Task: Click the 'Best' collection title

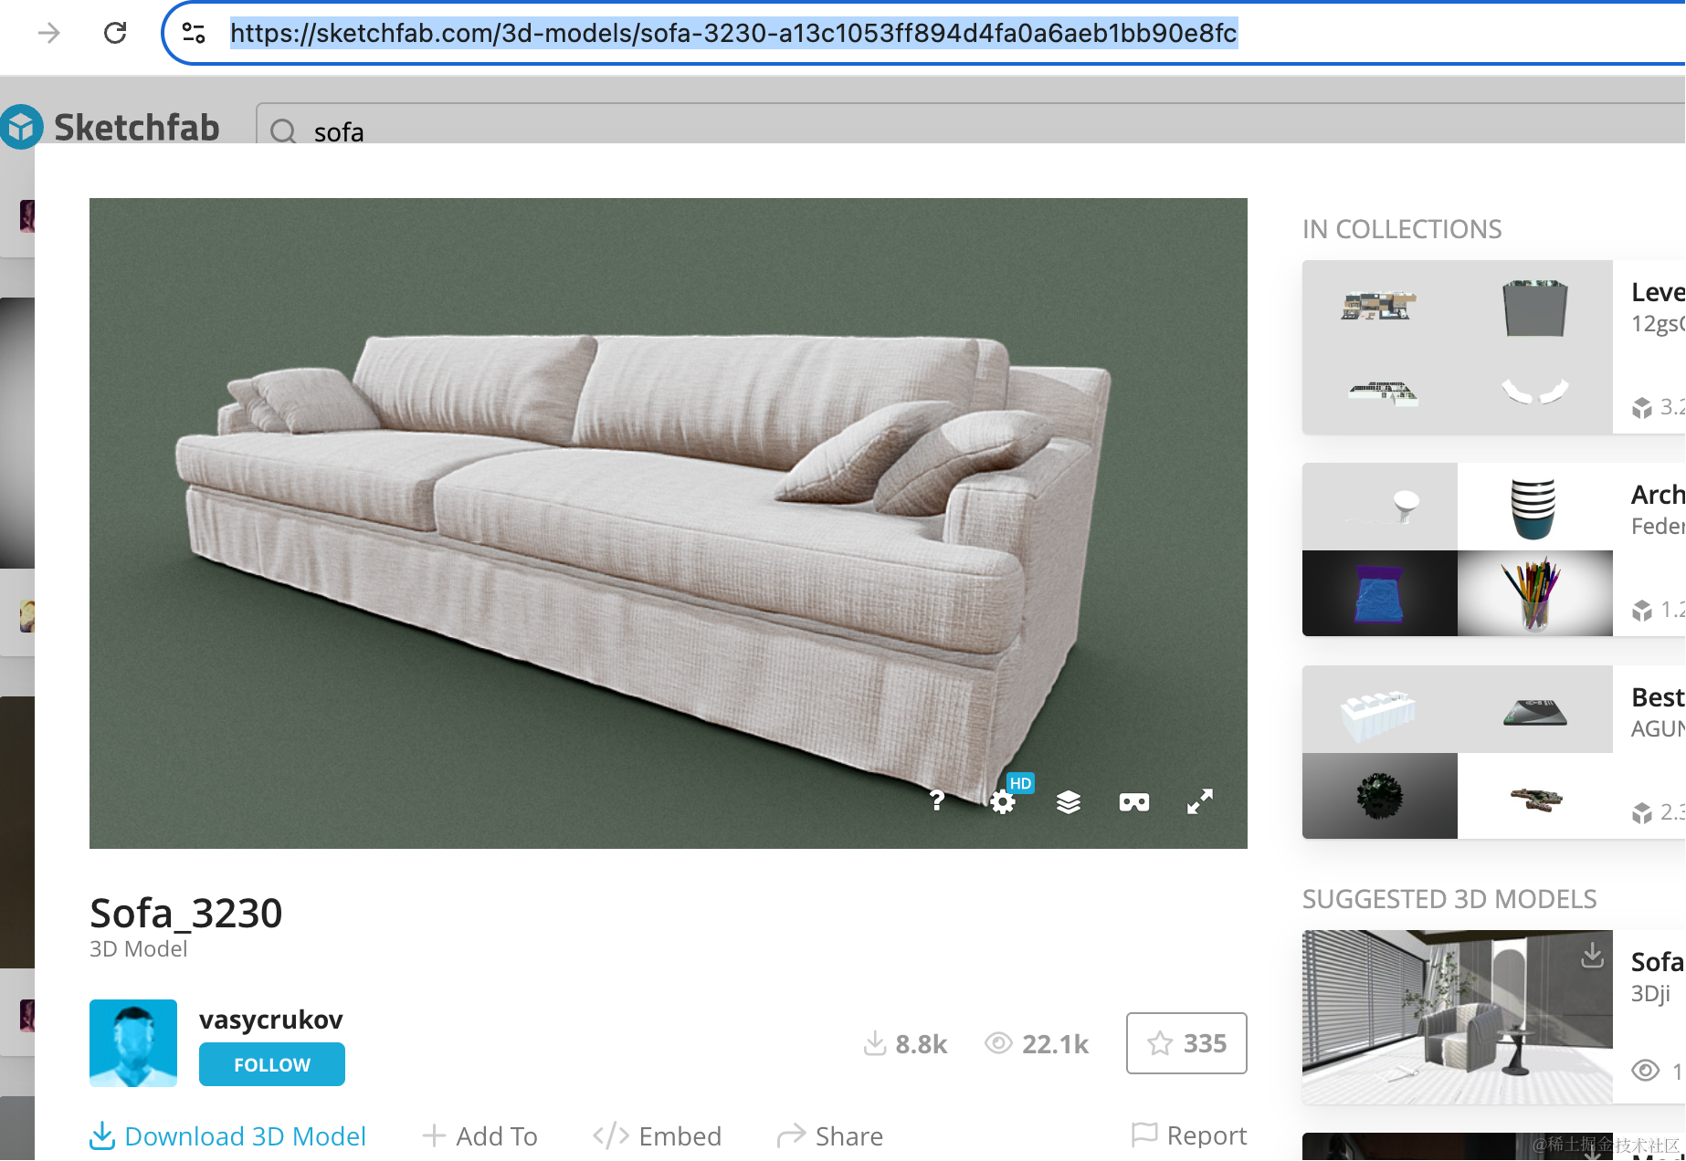Action: click(1658, 697)
